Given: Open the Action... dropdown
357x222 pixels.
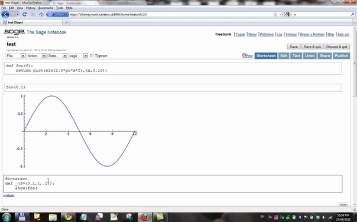Looking at the screenshot, I should pos(37,56).
